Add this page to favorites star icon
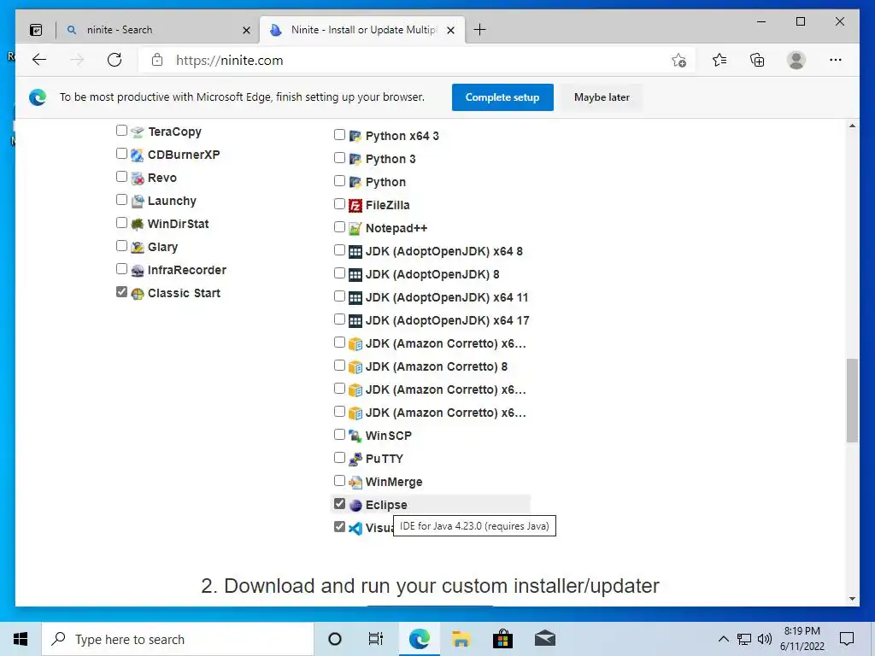Screen dimensions: 875x656 pyautogui.click(x=678, y=61)
